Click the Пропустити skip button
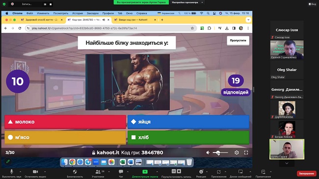This screenshot has height=179, width=319. pyautogui.click(x=238, y=41)
